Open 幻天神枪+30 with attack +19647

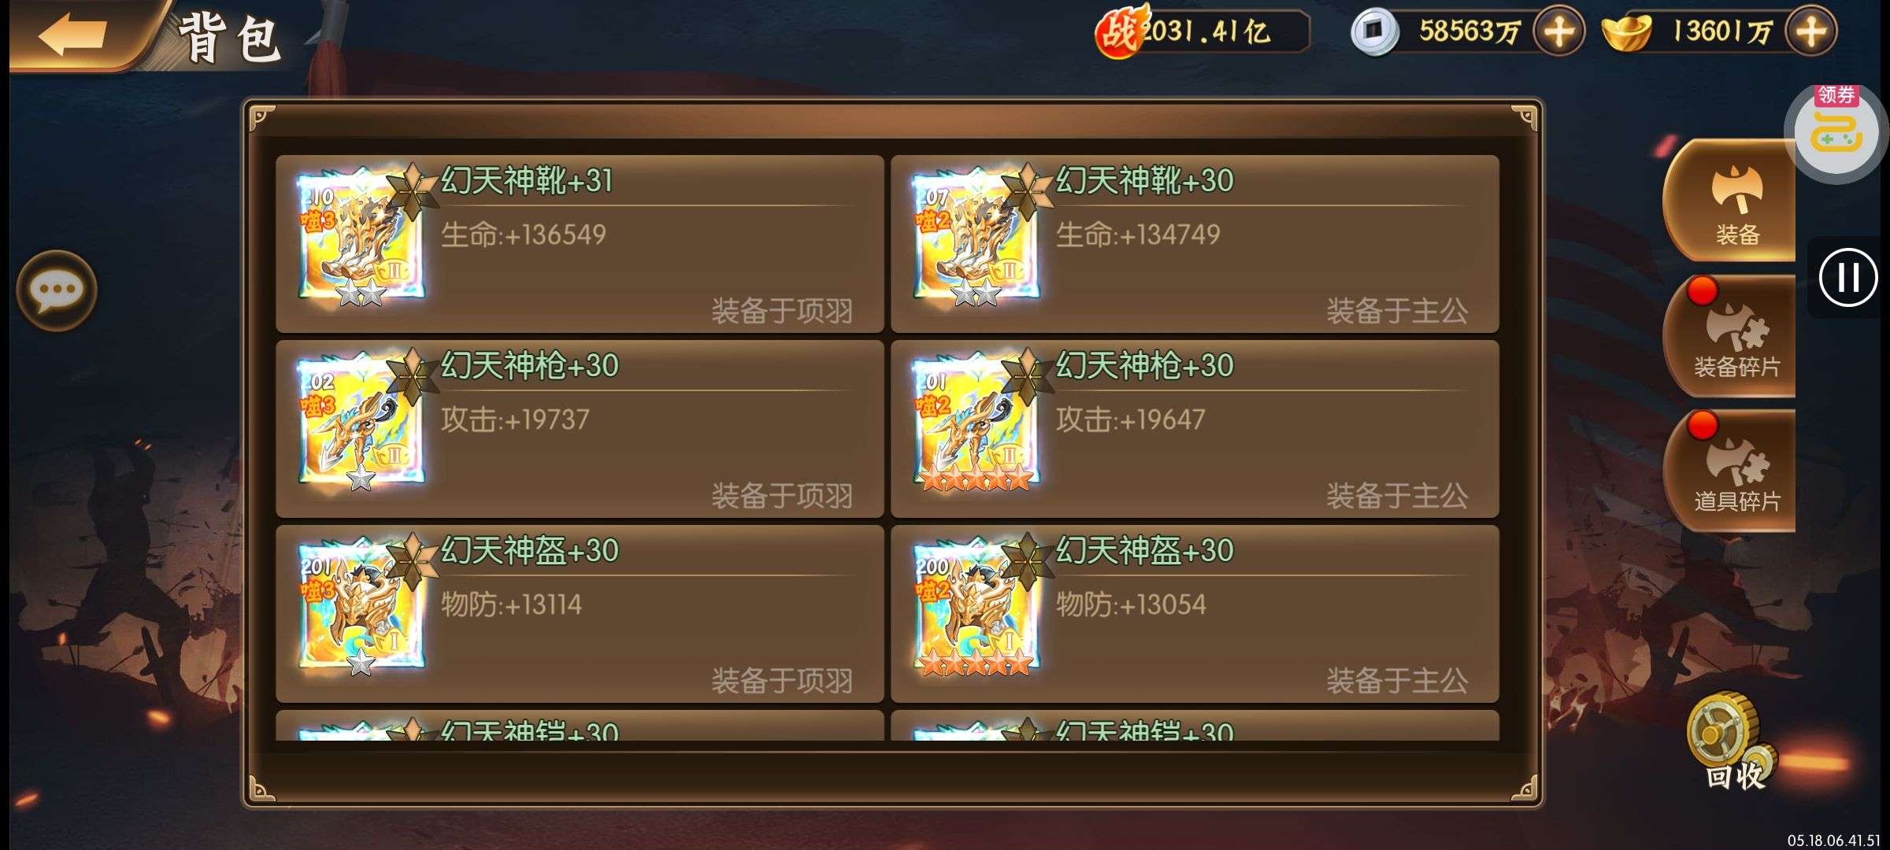pos(1195,429)
